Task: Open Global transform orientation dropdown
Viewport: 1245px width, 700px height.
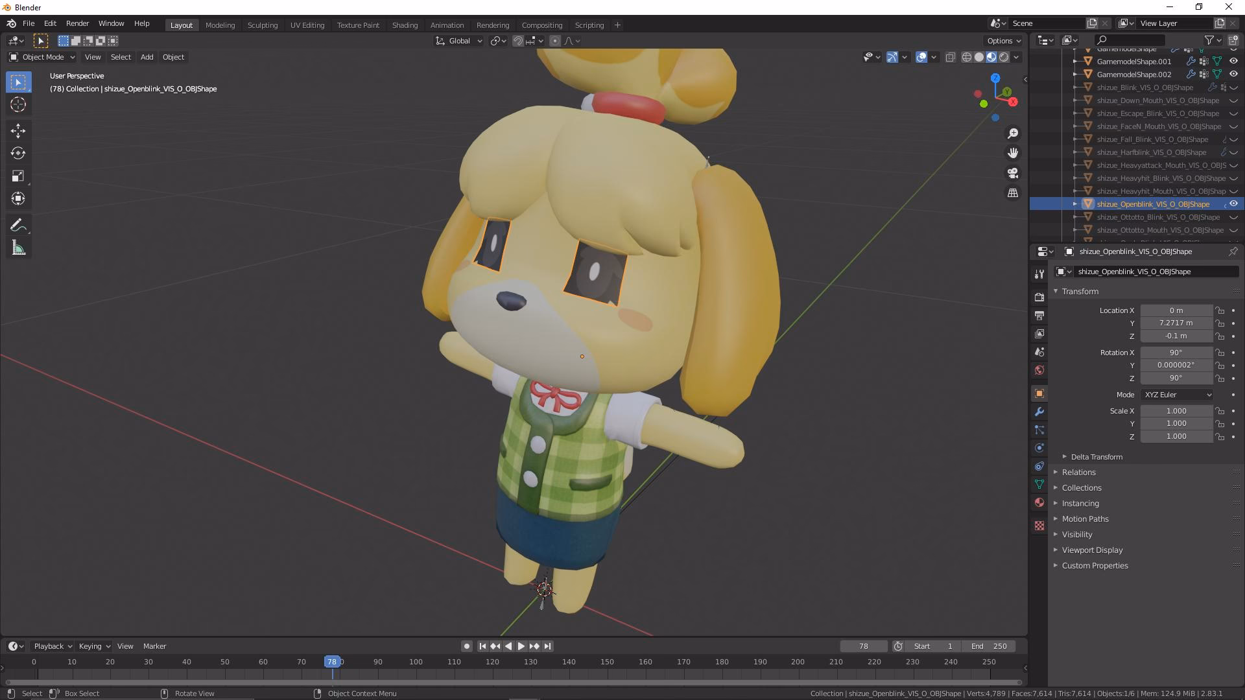Action: pos(459,41)
